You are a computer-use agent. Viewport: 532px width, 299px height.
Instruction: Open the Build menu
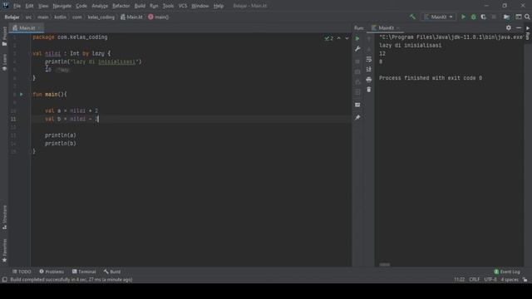(x=140, y=6)
